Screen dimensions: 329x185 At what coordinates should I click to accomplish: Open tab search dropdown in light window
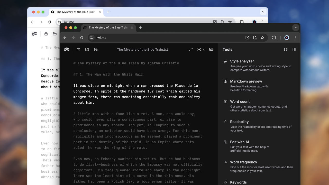263,12
